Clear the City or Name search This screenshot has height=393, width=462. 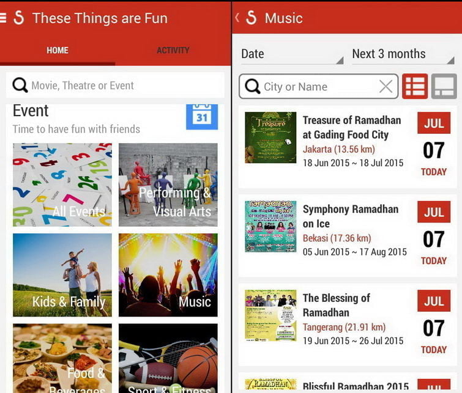click(386, 87)
